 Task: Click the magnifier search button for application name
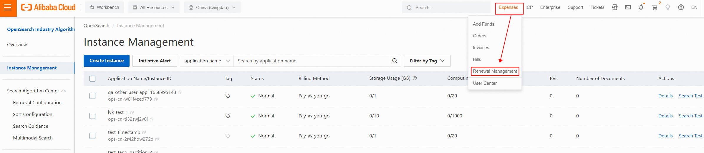395,61
